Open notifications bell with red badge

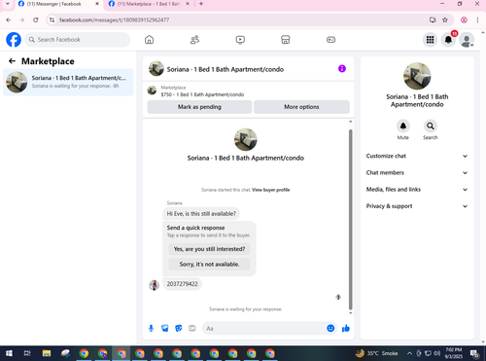click(x=448, y=40)
